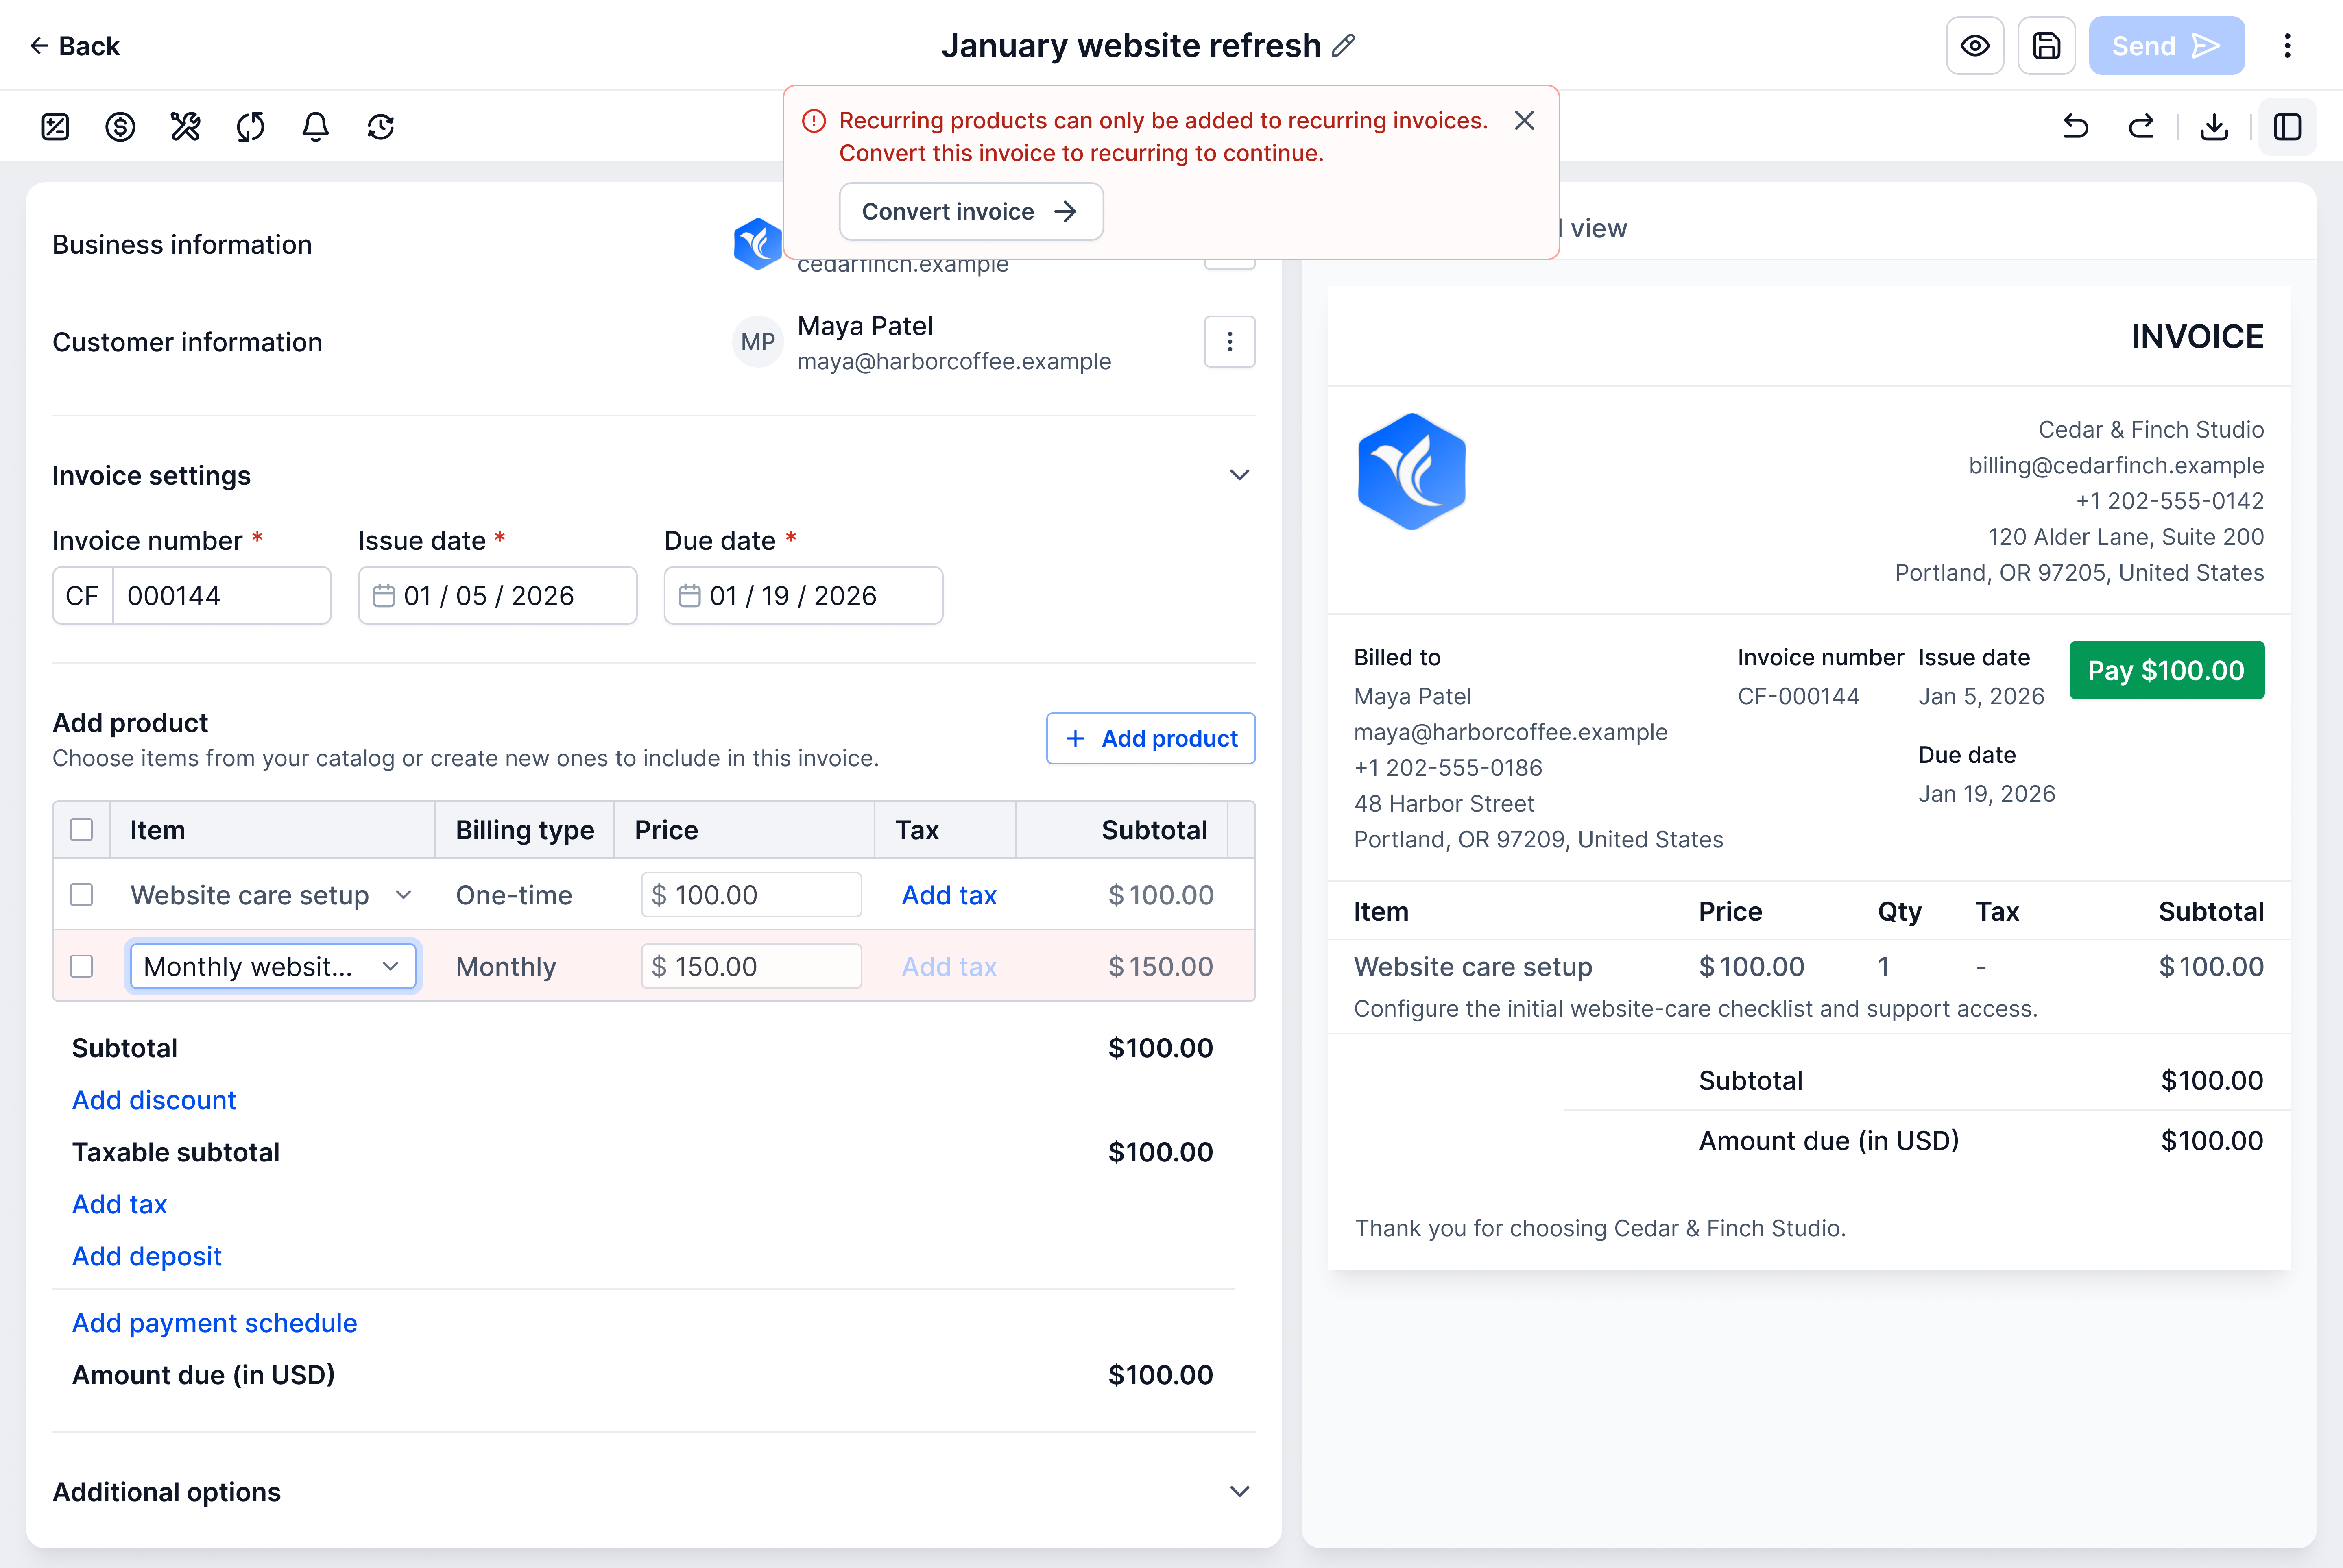2343x1568 pixels.
Task: Click the Add discount link
Action: (x=154, y=1100)
